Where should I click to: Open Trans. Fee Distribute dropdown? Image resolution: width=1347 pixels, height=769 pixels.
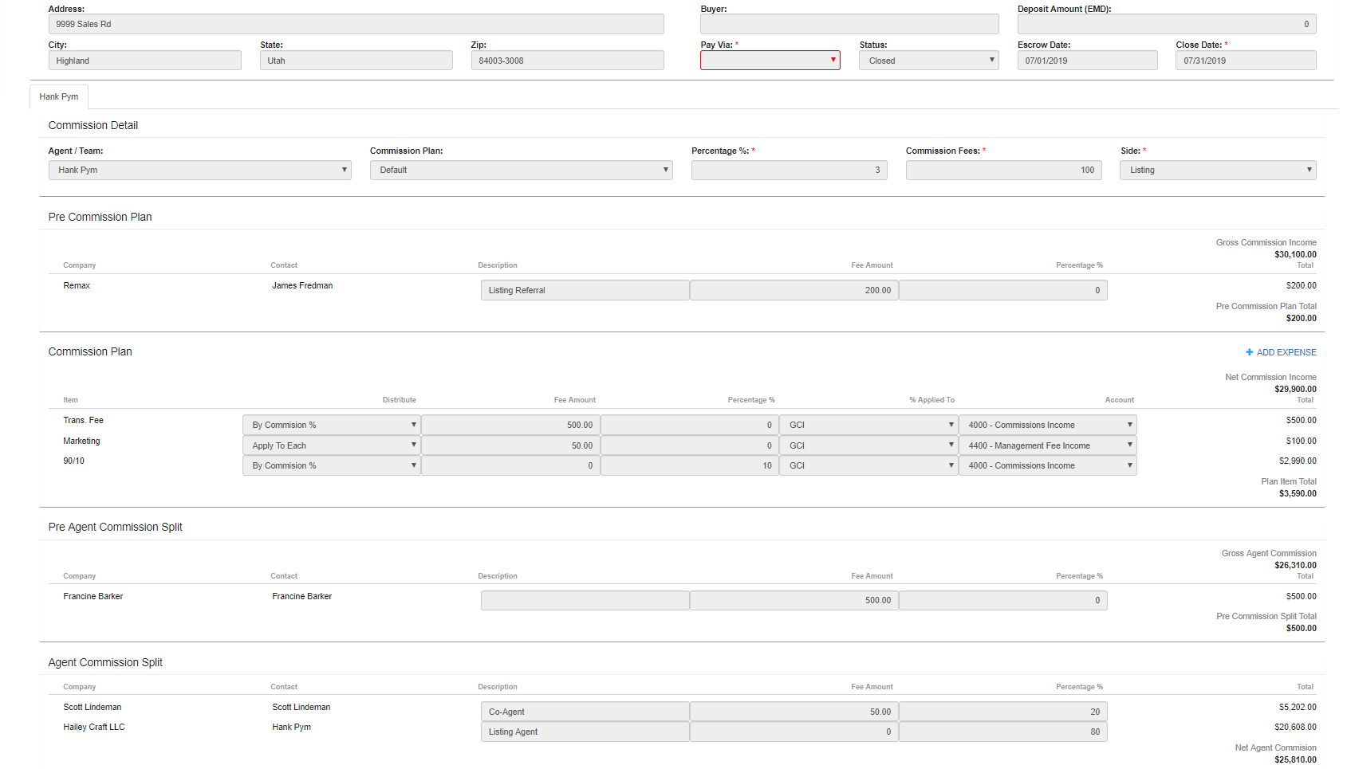click(331, 425)
